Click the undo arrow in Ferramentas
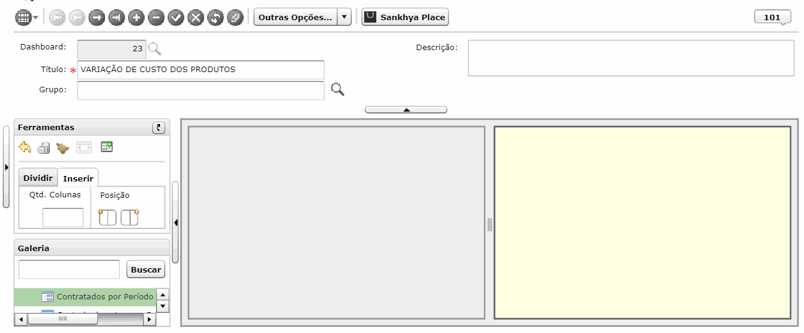The height and width of the screenshot is (333, 804). 25,147
